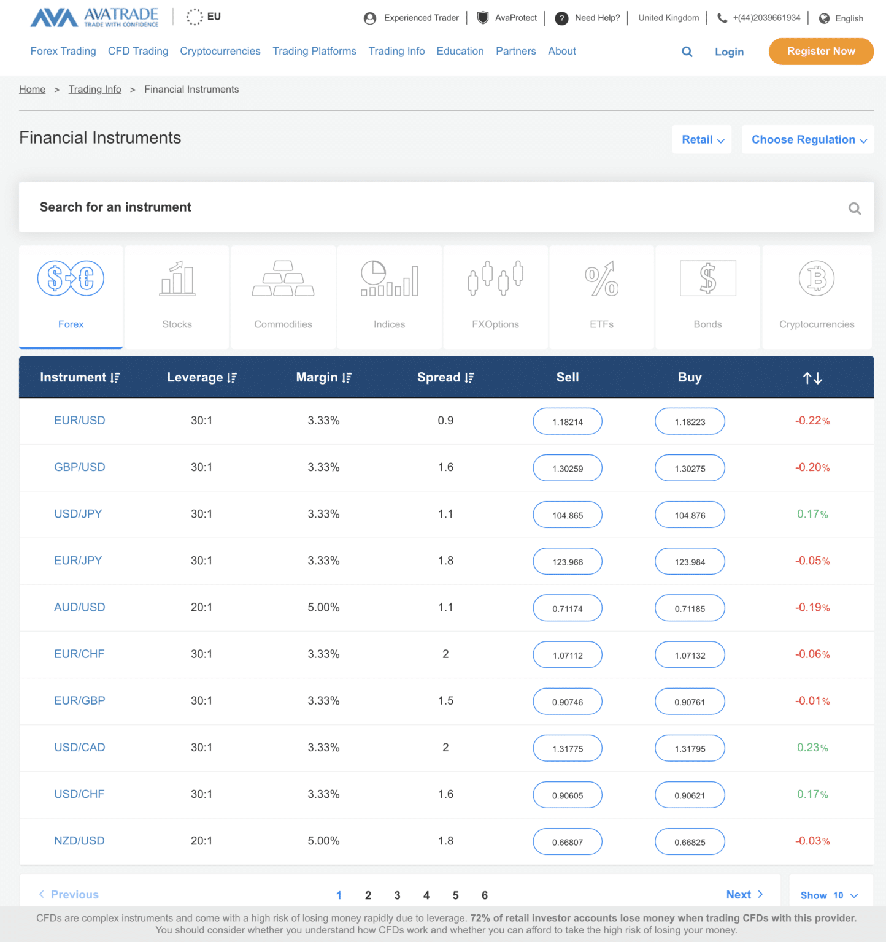Open the Cryptocurrencies Bitcoin icon

(816, 279)
